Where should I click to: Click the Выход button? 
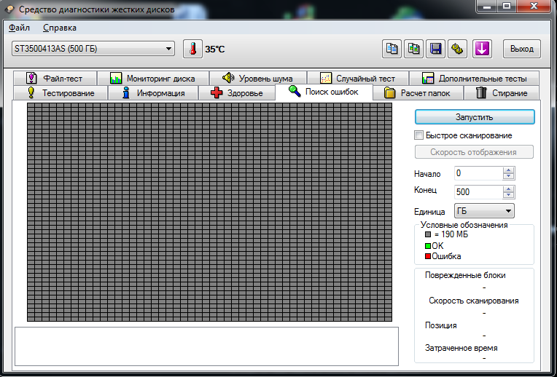[x=522, y=49]
